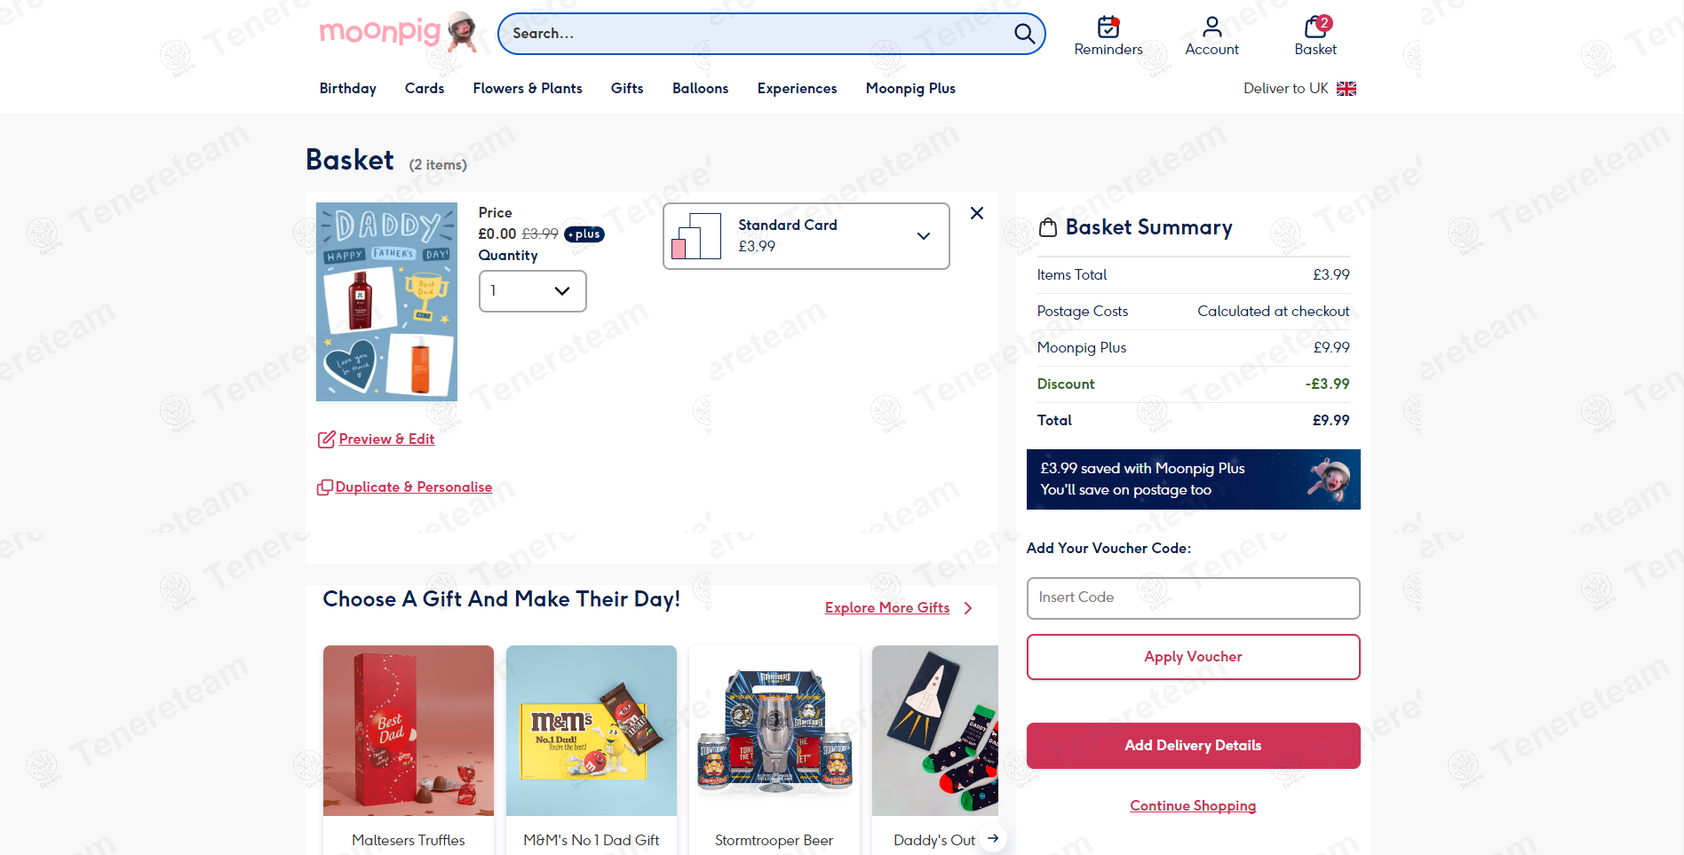Select the Moonpig Plus menu item
The image size is (1684, 855).
click(x=910, y=89)
